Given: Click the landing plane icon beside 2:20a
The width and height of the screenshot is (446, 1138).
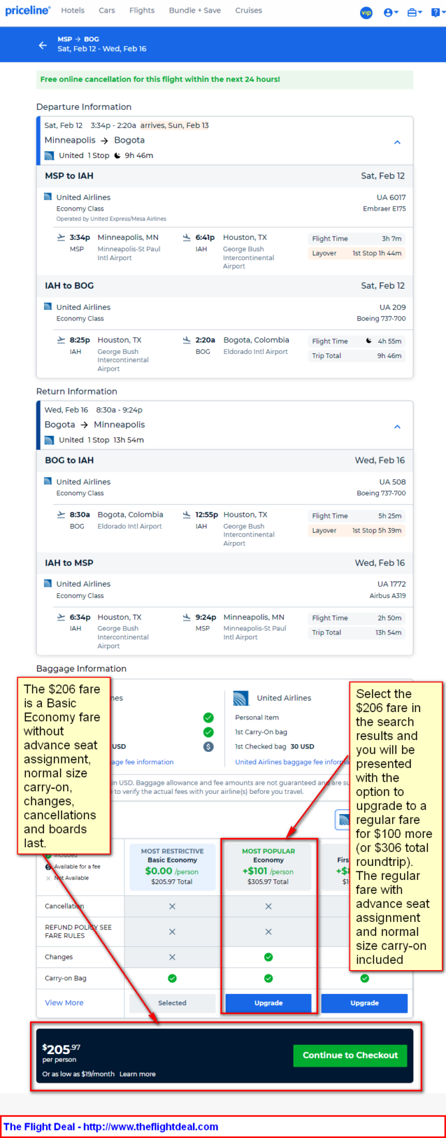Looking at the screenshot, I should click(187, 340).
